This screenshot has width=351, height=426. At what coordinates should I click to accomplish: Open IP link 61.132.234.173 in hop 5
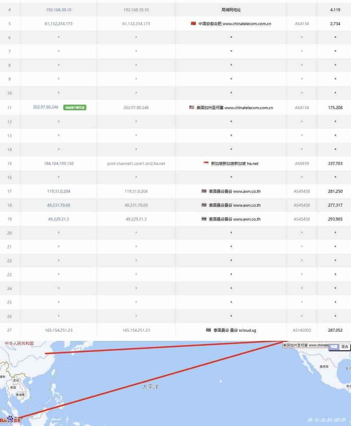(59, 24)
